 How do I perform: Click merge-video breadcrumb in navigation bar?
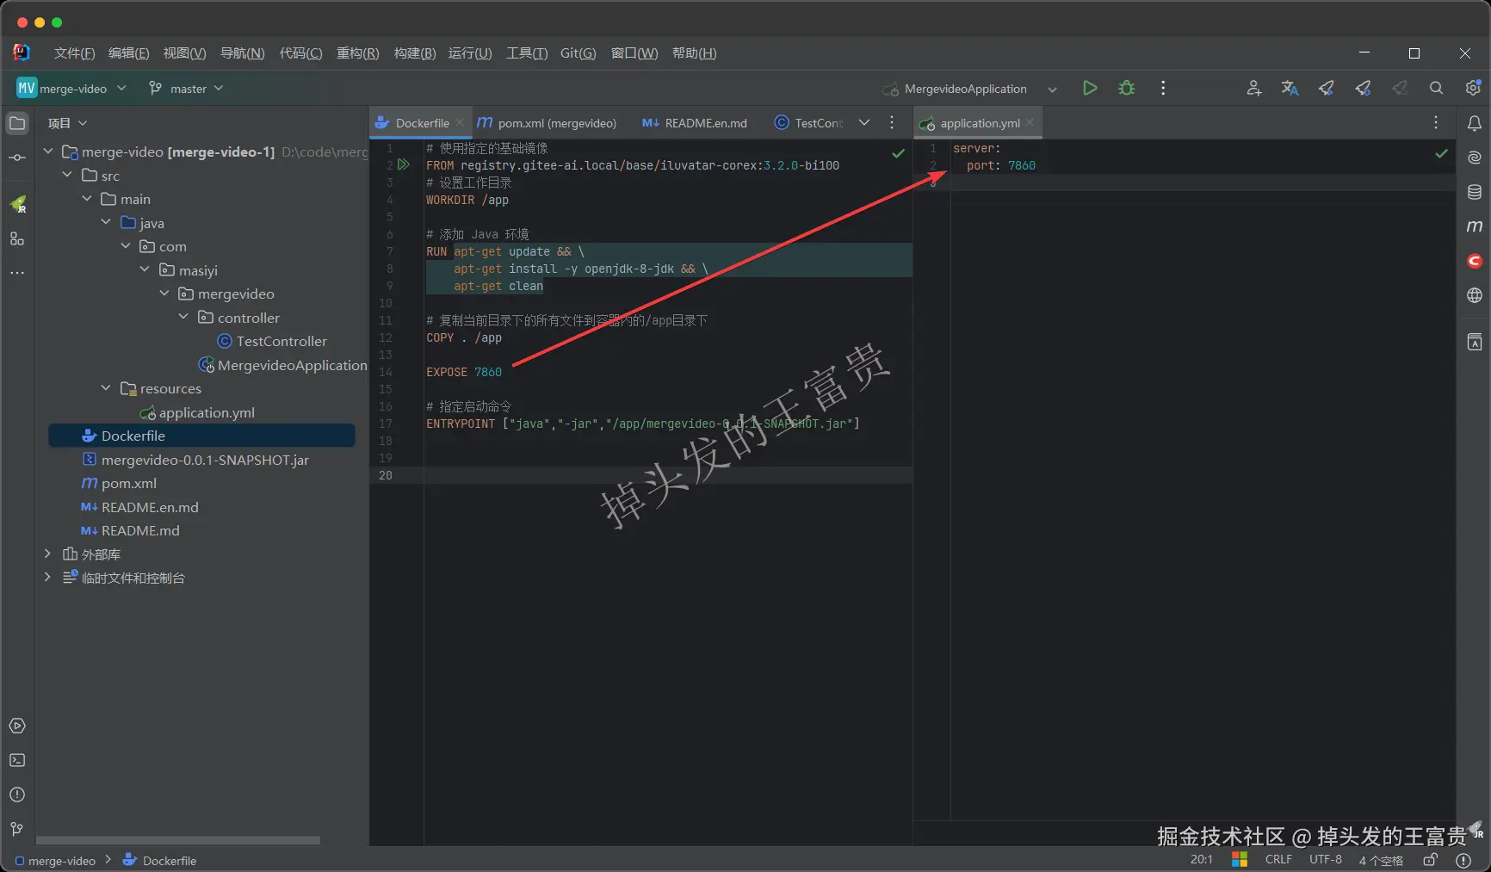(55, 861)
